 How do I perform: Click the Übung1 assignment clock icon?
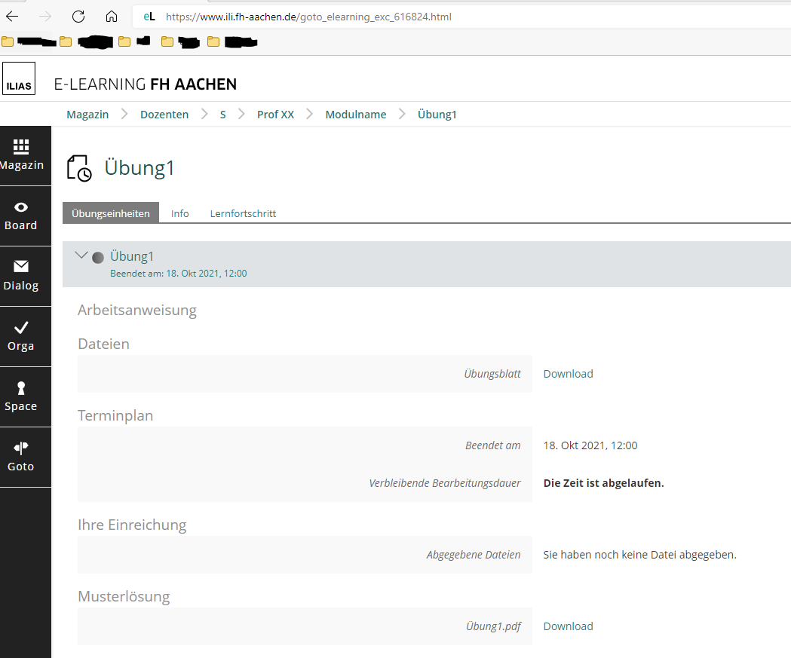coord(78,168)
